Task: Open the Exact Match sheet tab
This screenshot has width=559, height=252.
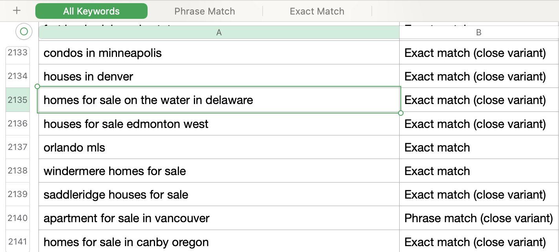Action: click(x=317, y=11)
